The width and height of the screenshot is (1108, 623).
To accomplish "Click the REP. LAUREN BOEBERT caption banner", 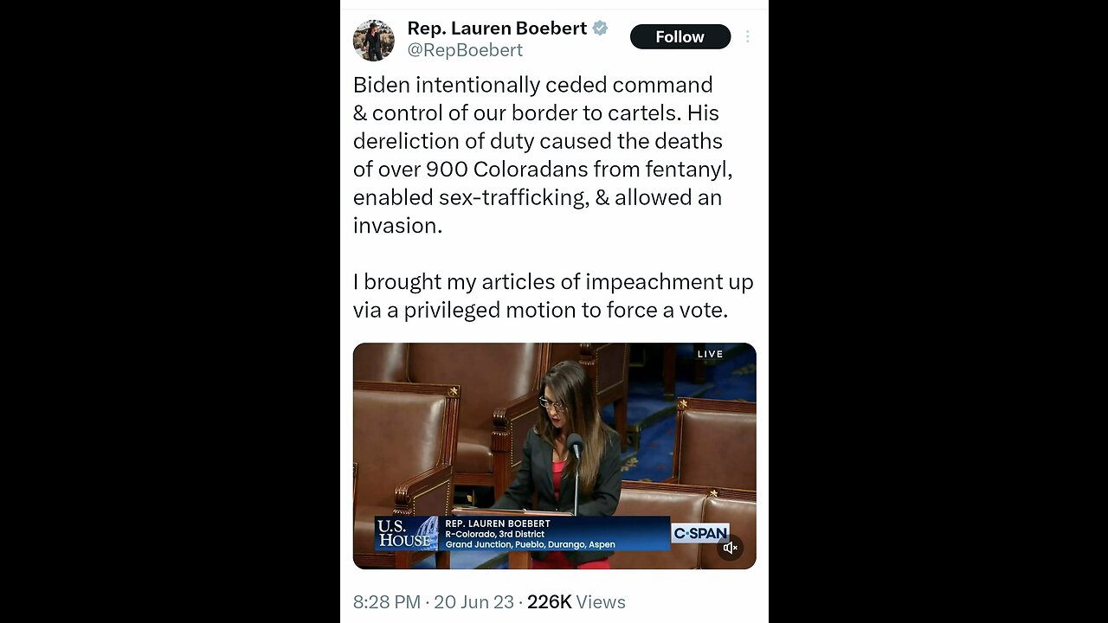I will (498, 523).
